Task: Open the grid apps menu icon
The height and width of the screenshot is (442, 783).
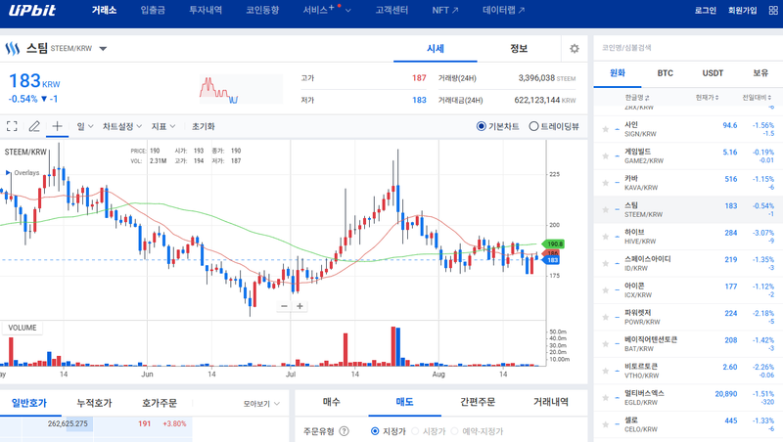Action: click(x=773, y=10)
